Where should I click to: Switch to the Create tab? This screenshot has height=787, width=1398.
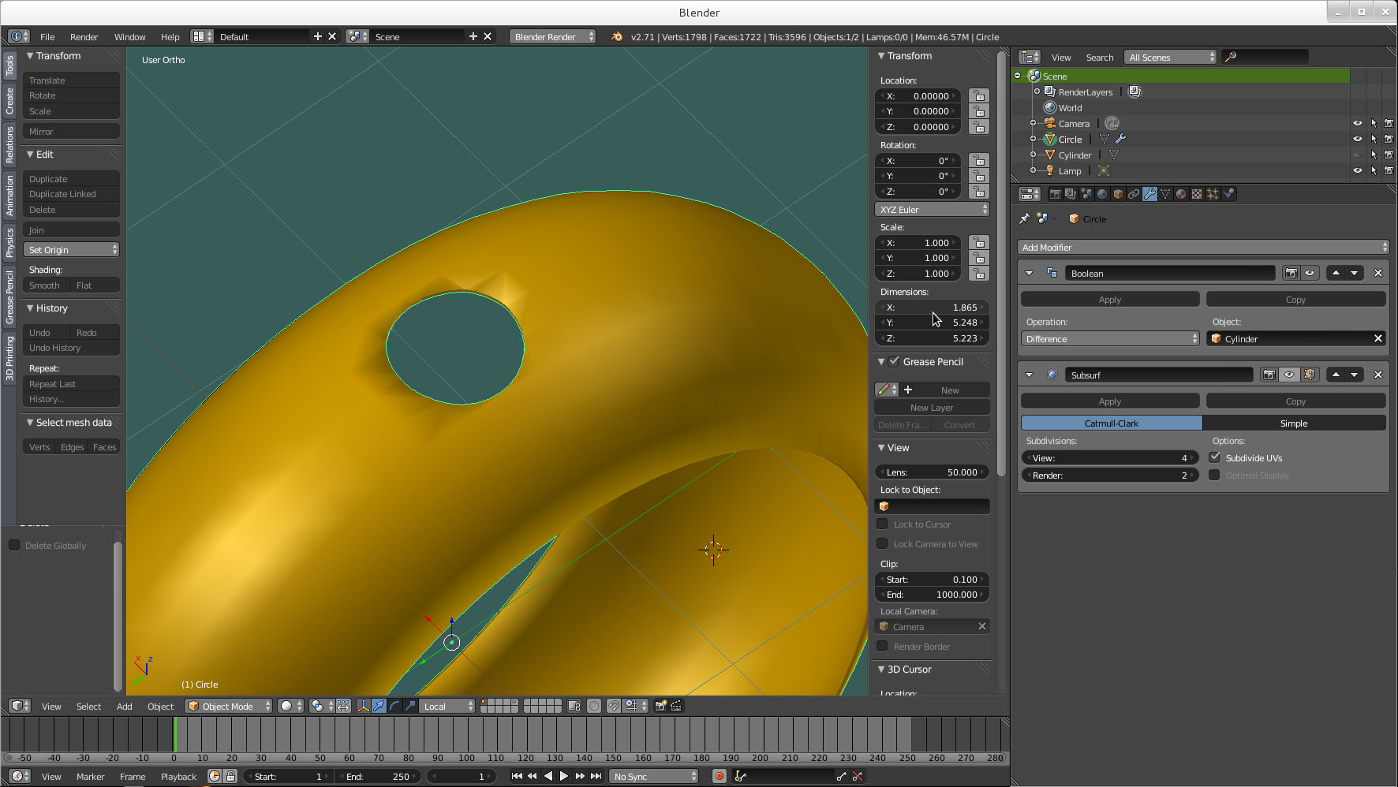click(9, 101)
